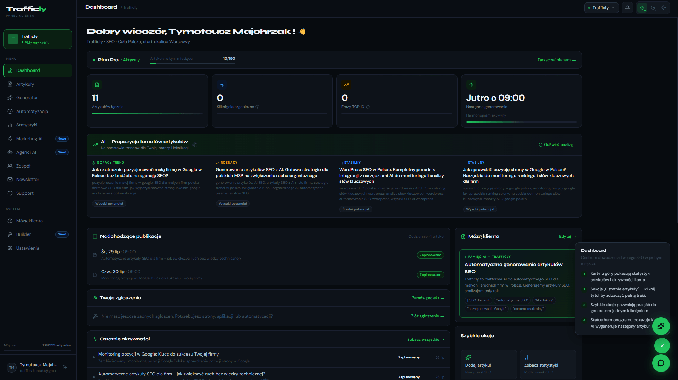
Task: Click the Dodaj artykuł quick action card
Action: (489, 364)
